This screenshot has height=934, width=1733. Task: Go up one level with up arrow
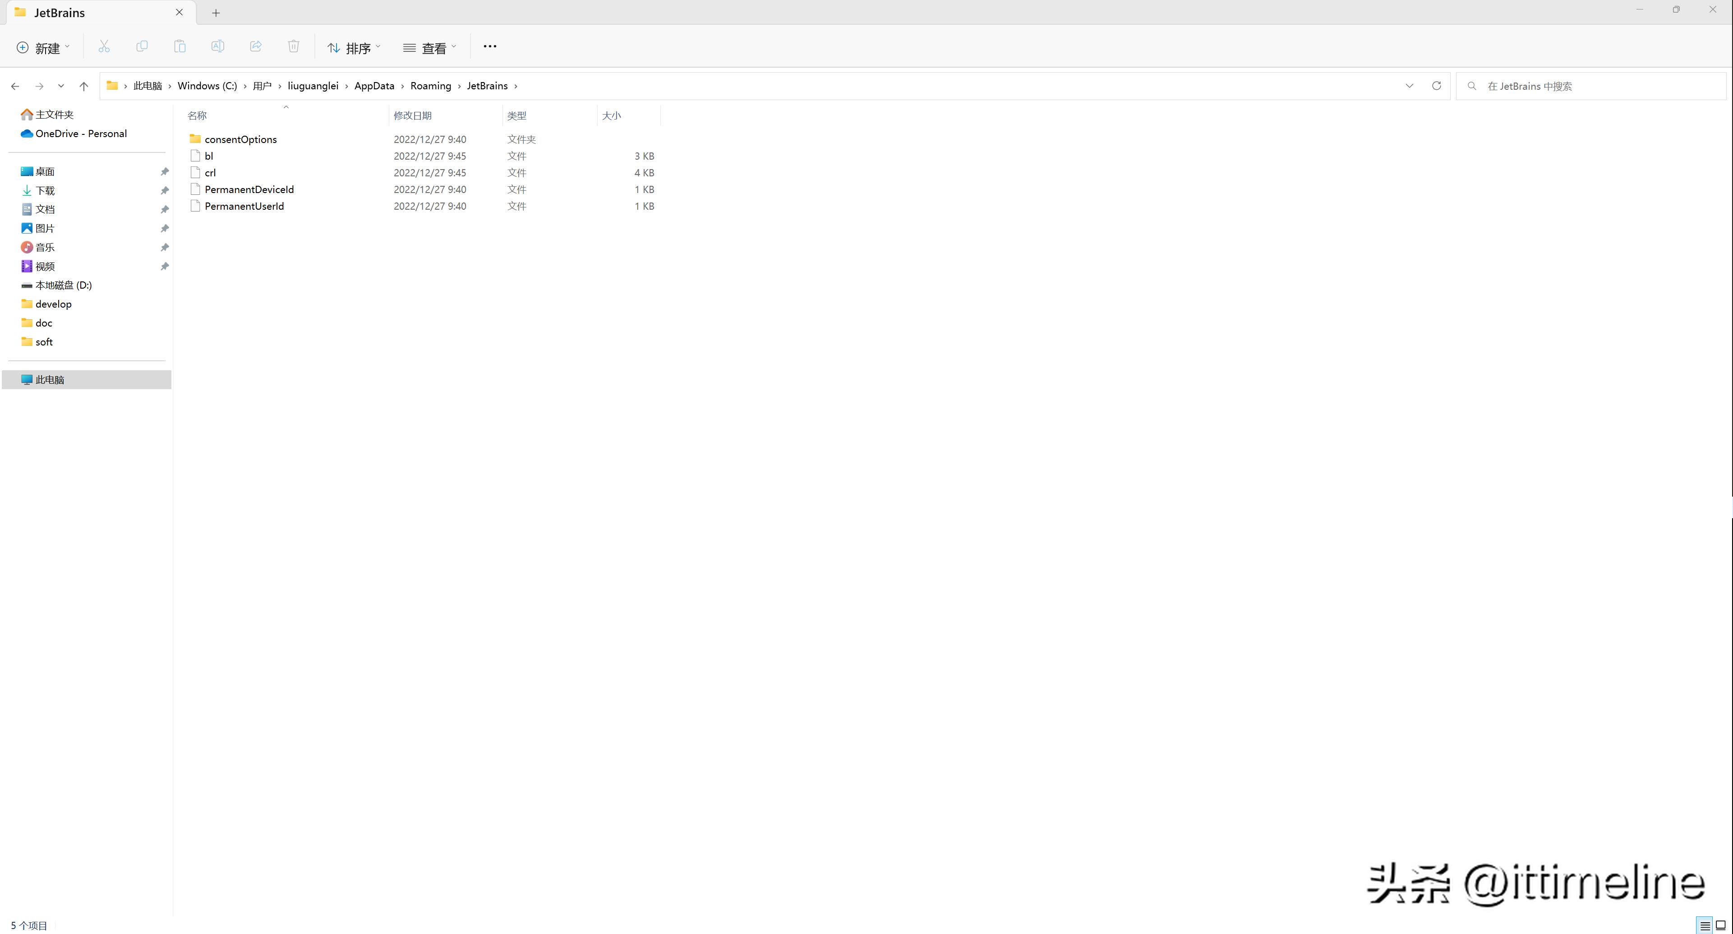pos(83,86)
